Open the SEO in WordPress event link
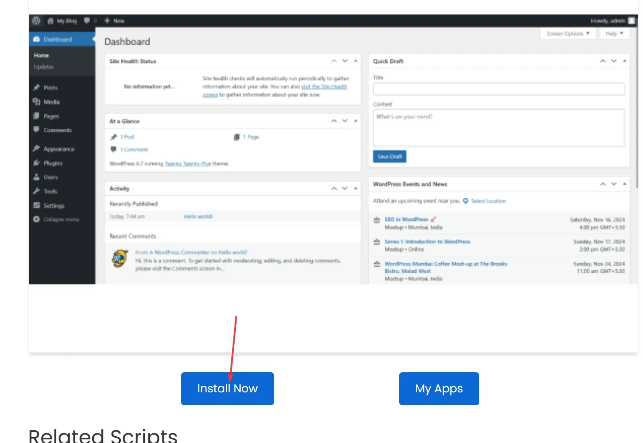This screenshot has width=643, height=443. coord(406,219)
